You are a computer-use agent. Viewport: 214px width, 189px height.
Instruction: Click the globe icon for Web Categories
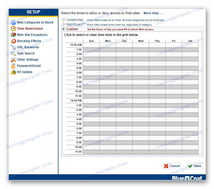pyautogui.click(x=13, y=22)
